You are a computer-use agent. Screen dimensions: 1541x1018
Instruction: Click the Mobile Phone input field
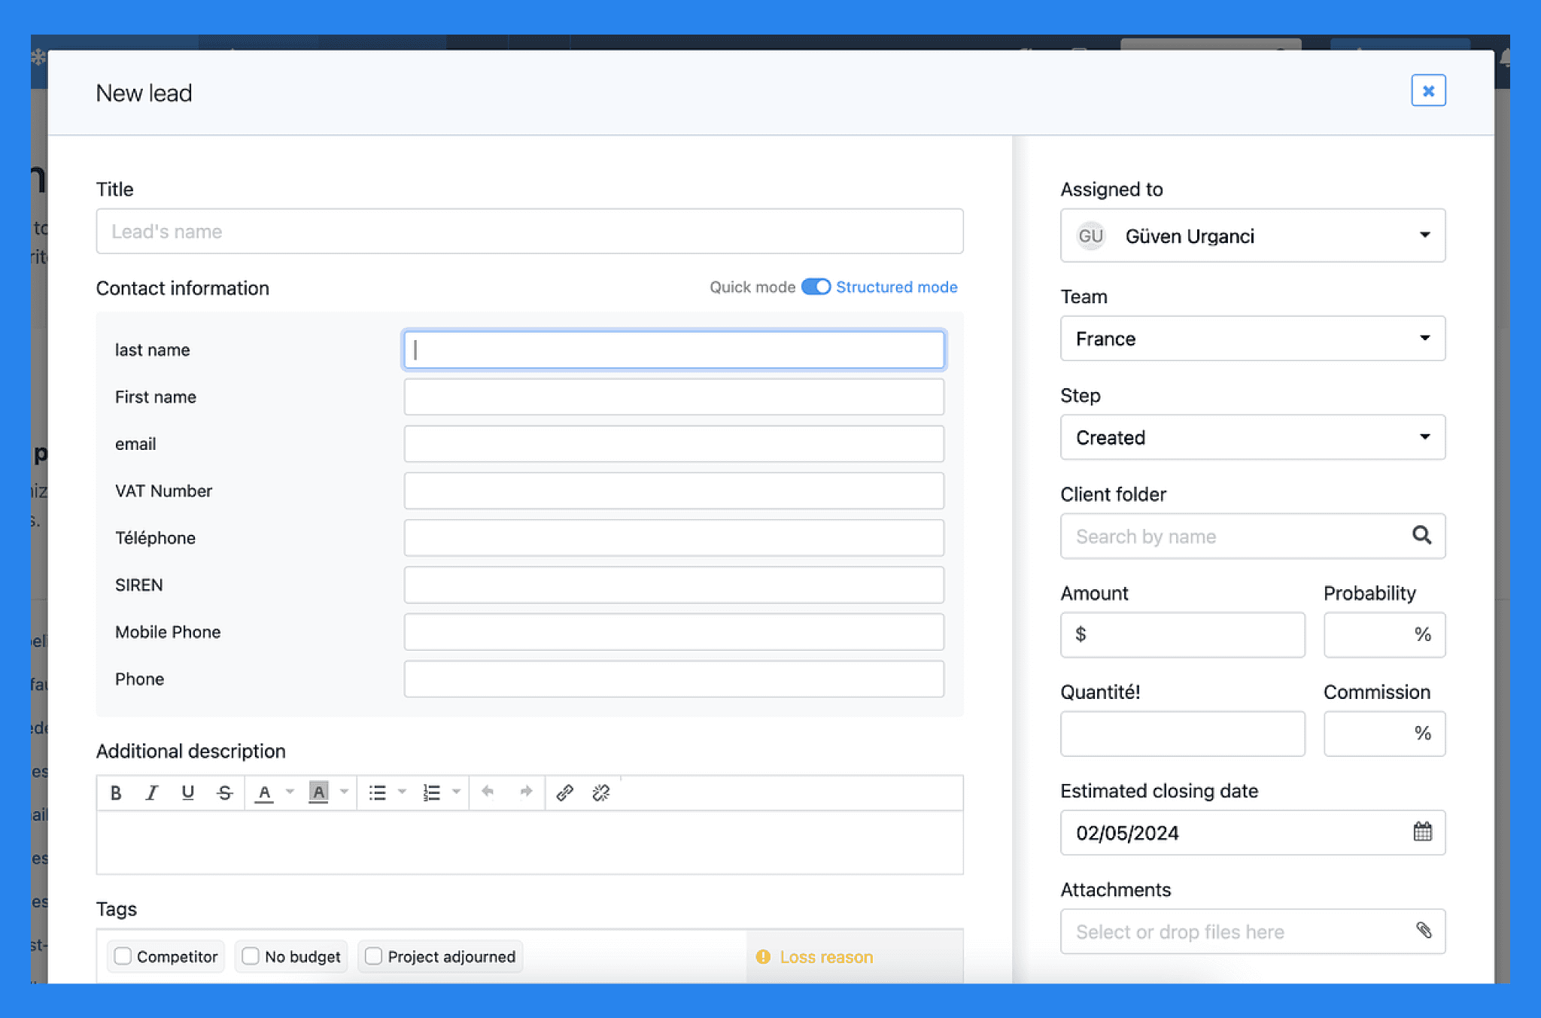point(673,632)
